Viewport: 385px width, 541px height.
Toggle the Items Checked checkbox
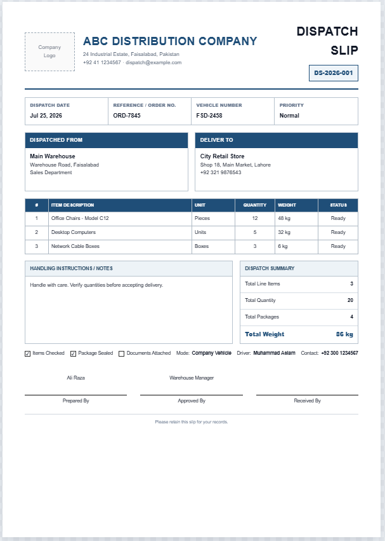[x=27, y=353]
